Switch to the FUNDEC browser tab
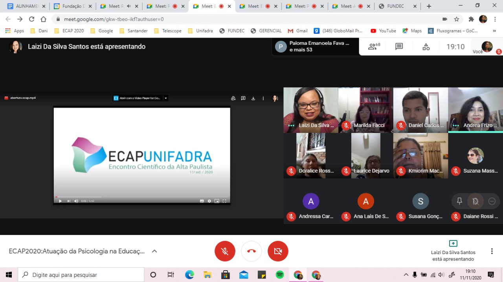This screenshot has width=503, height=282. pyautogui.click(x=397, y=6)
